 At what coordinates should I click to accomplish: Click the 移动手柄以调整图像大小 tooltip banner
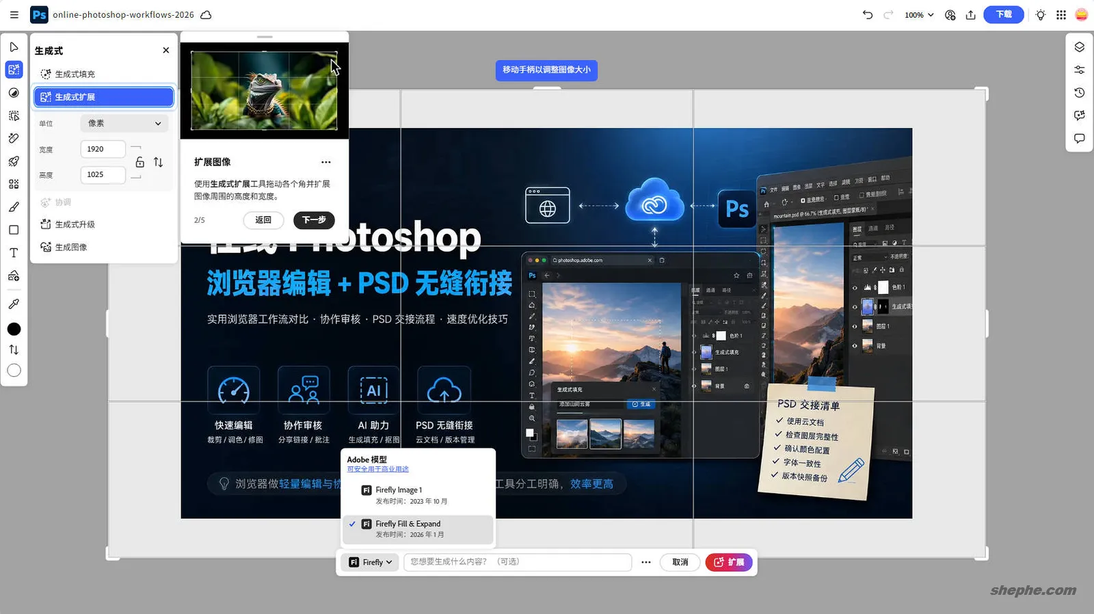point(546,70)
